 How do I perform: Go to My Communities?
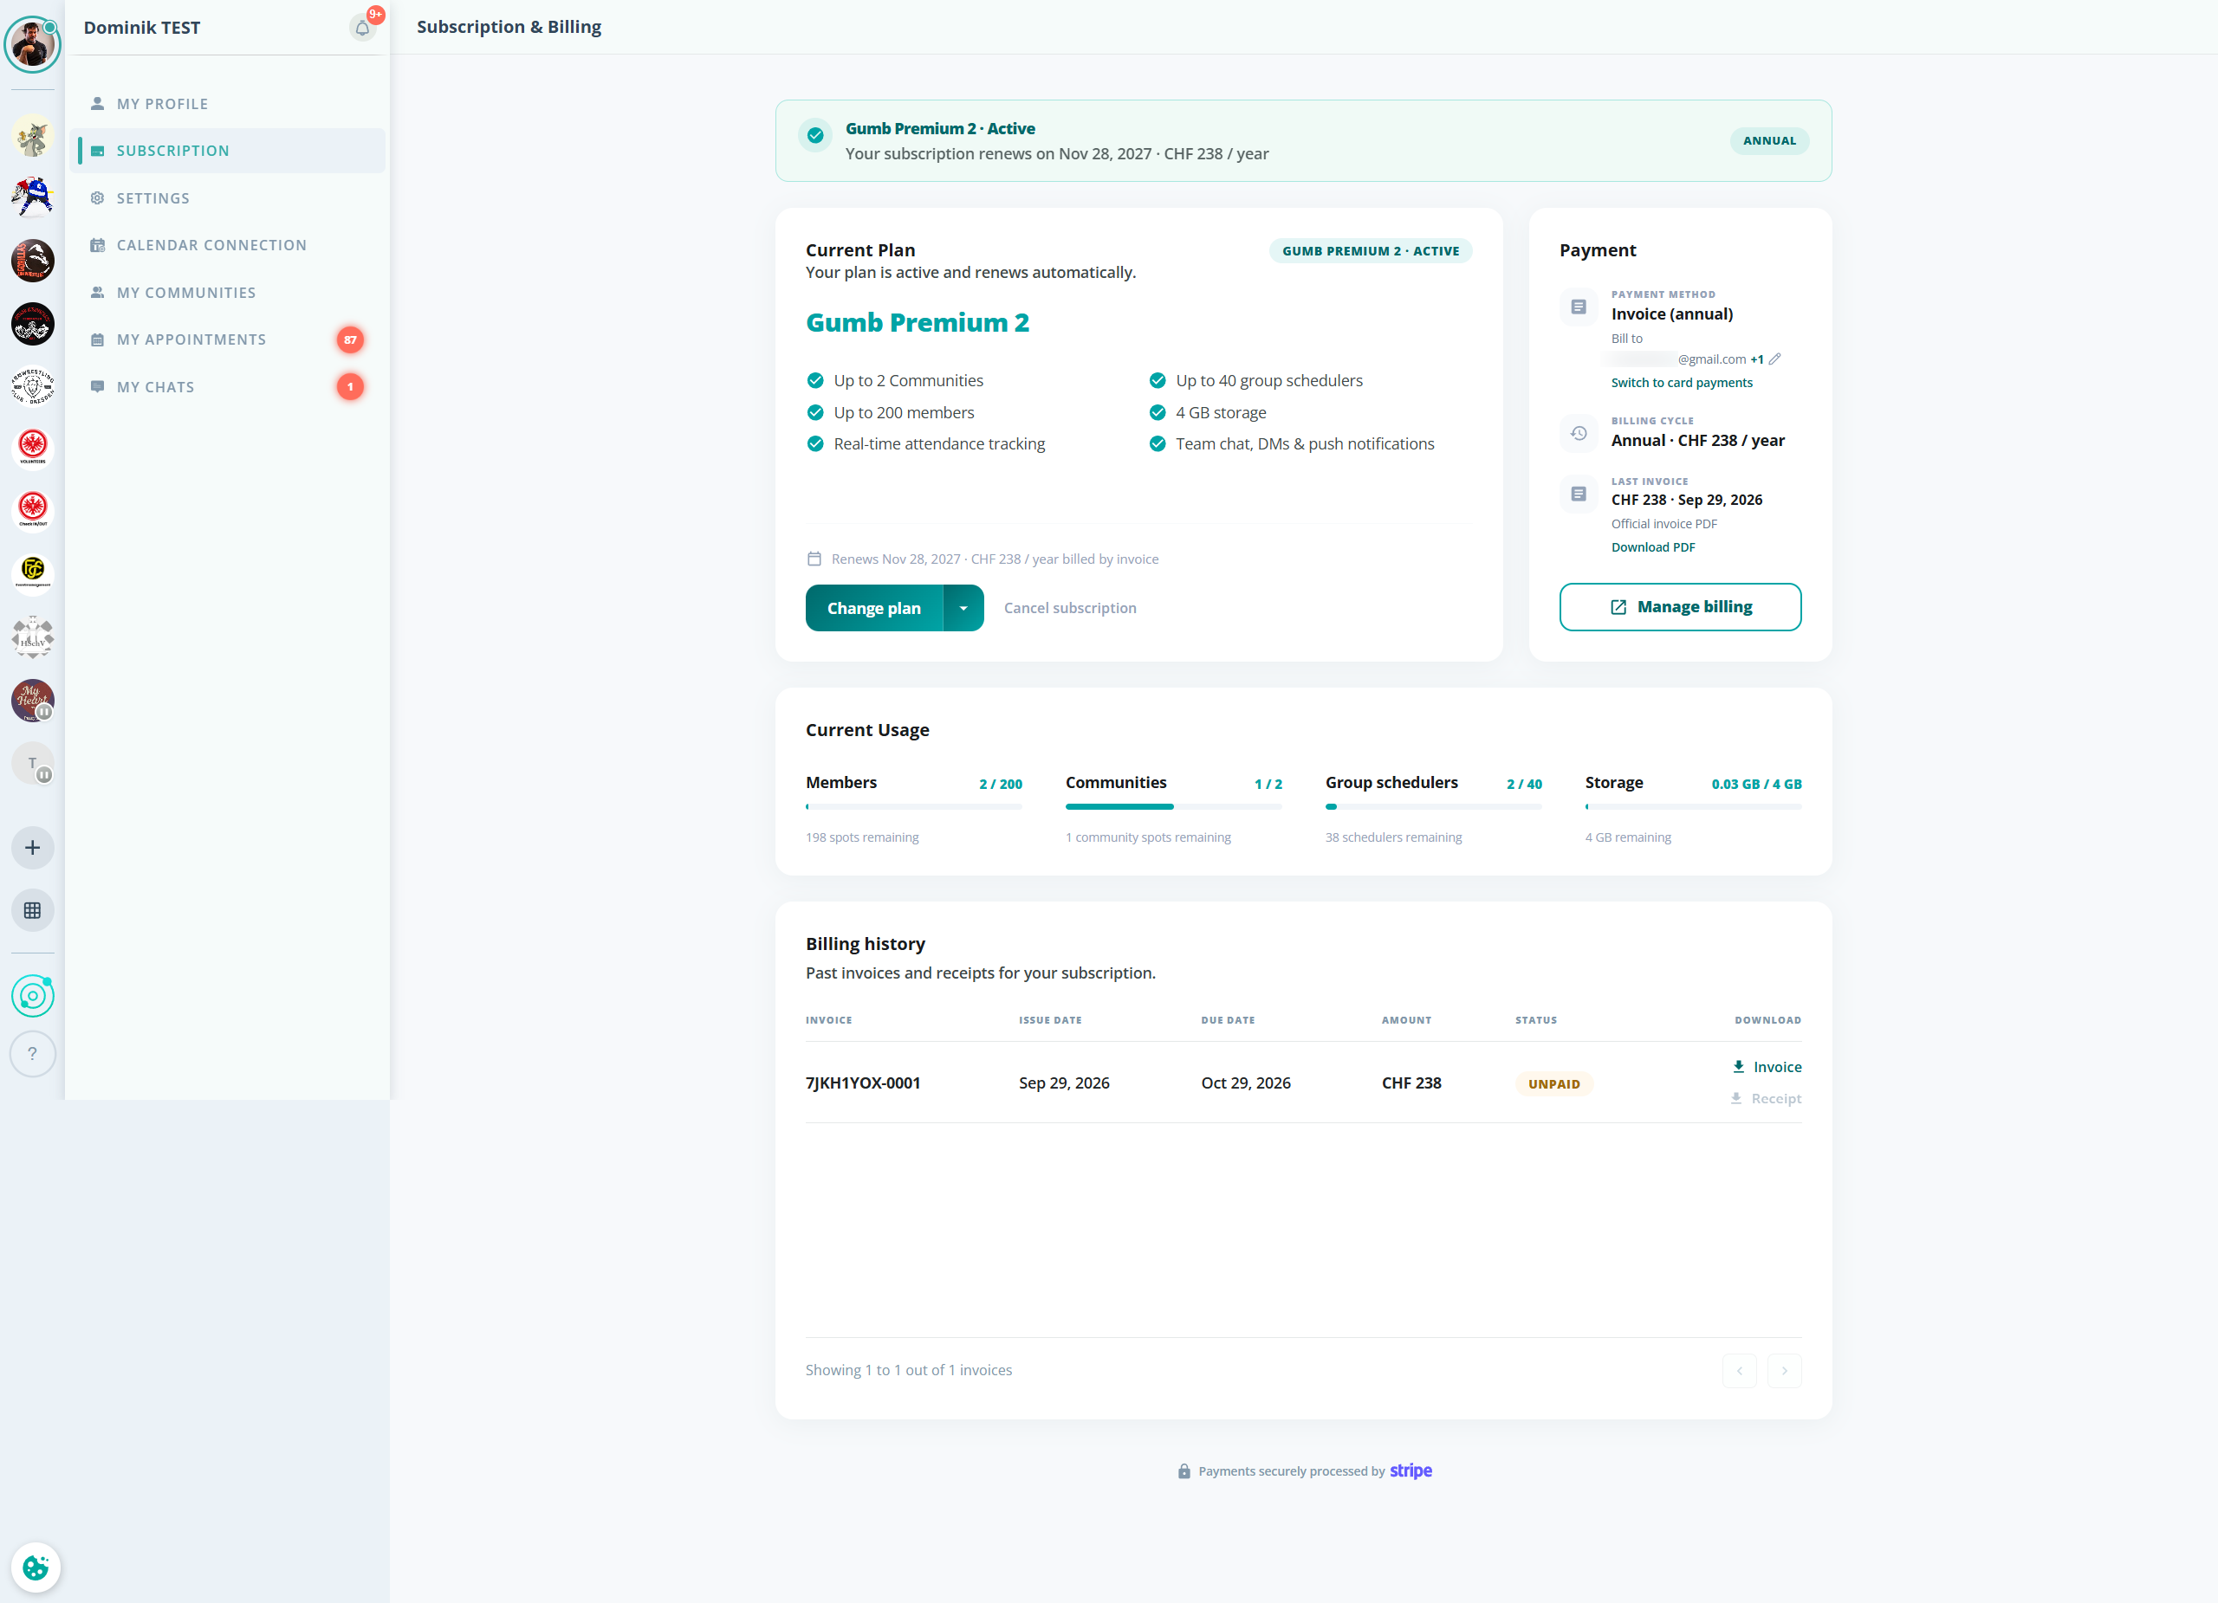228,292
